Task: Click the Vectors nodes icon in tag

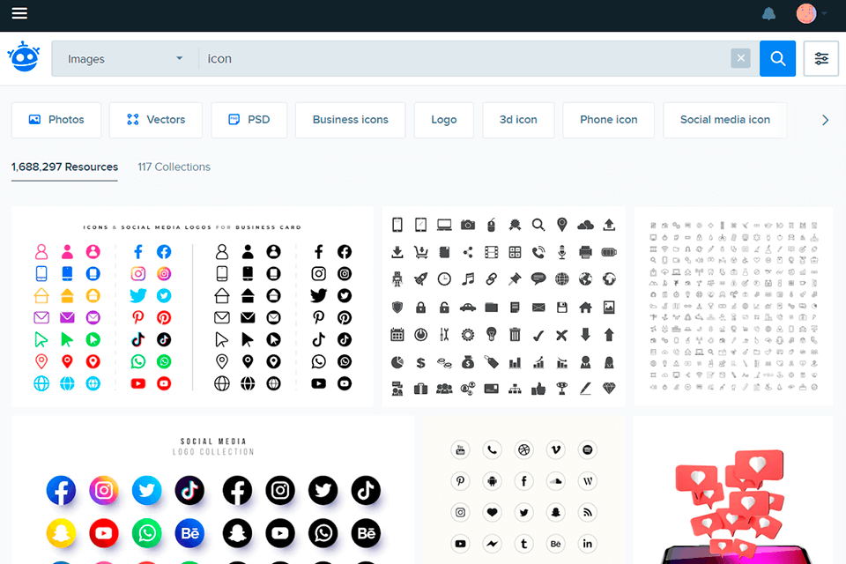Action: 133,119
